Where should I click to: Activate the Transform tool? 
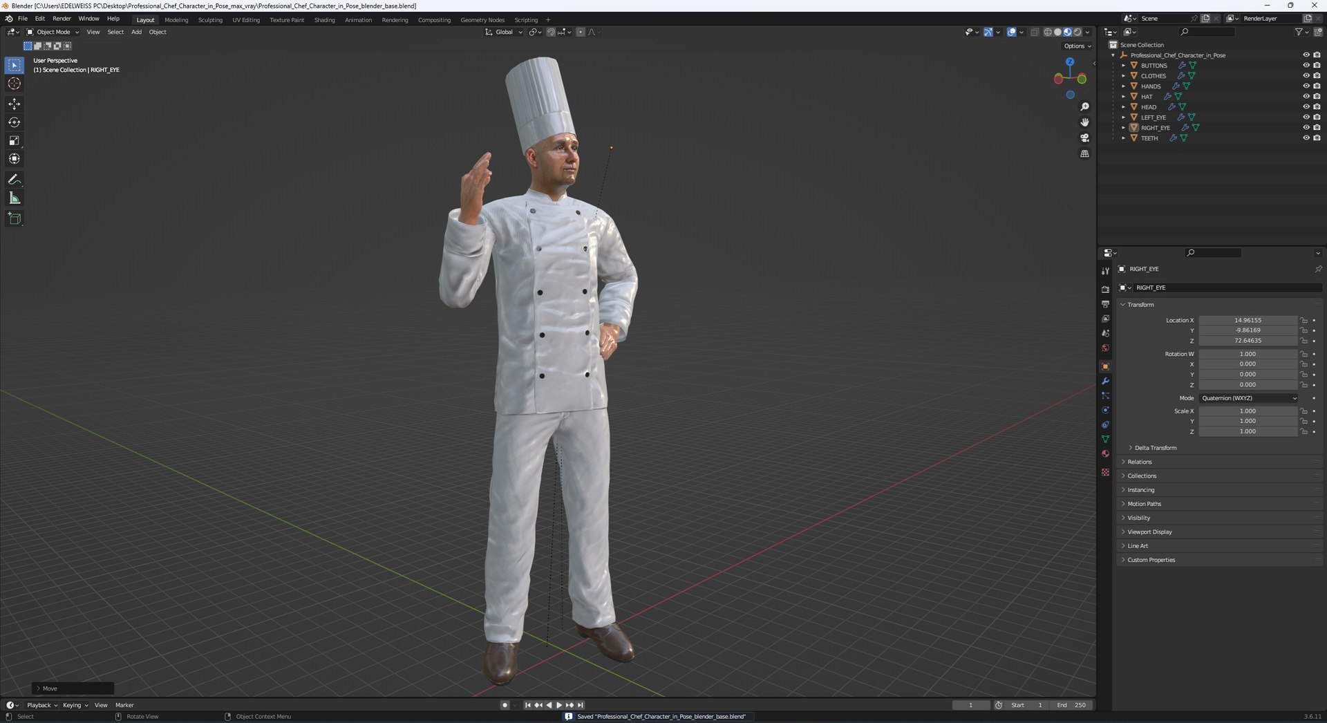coord(14,159)
